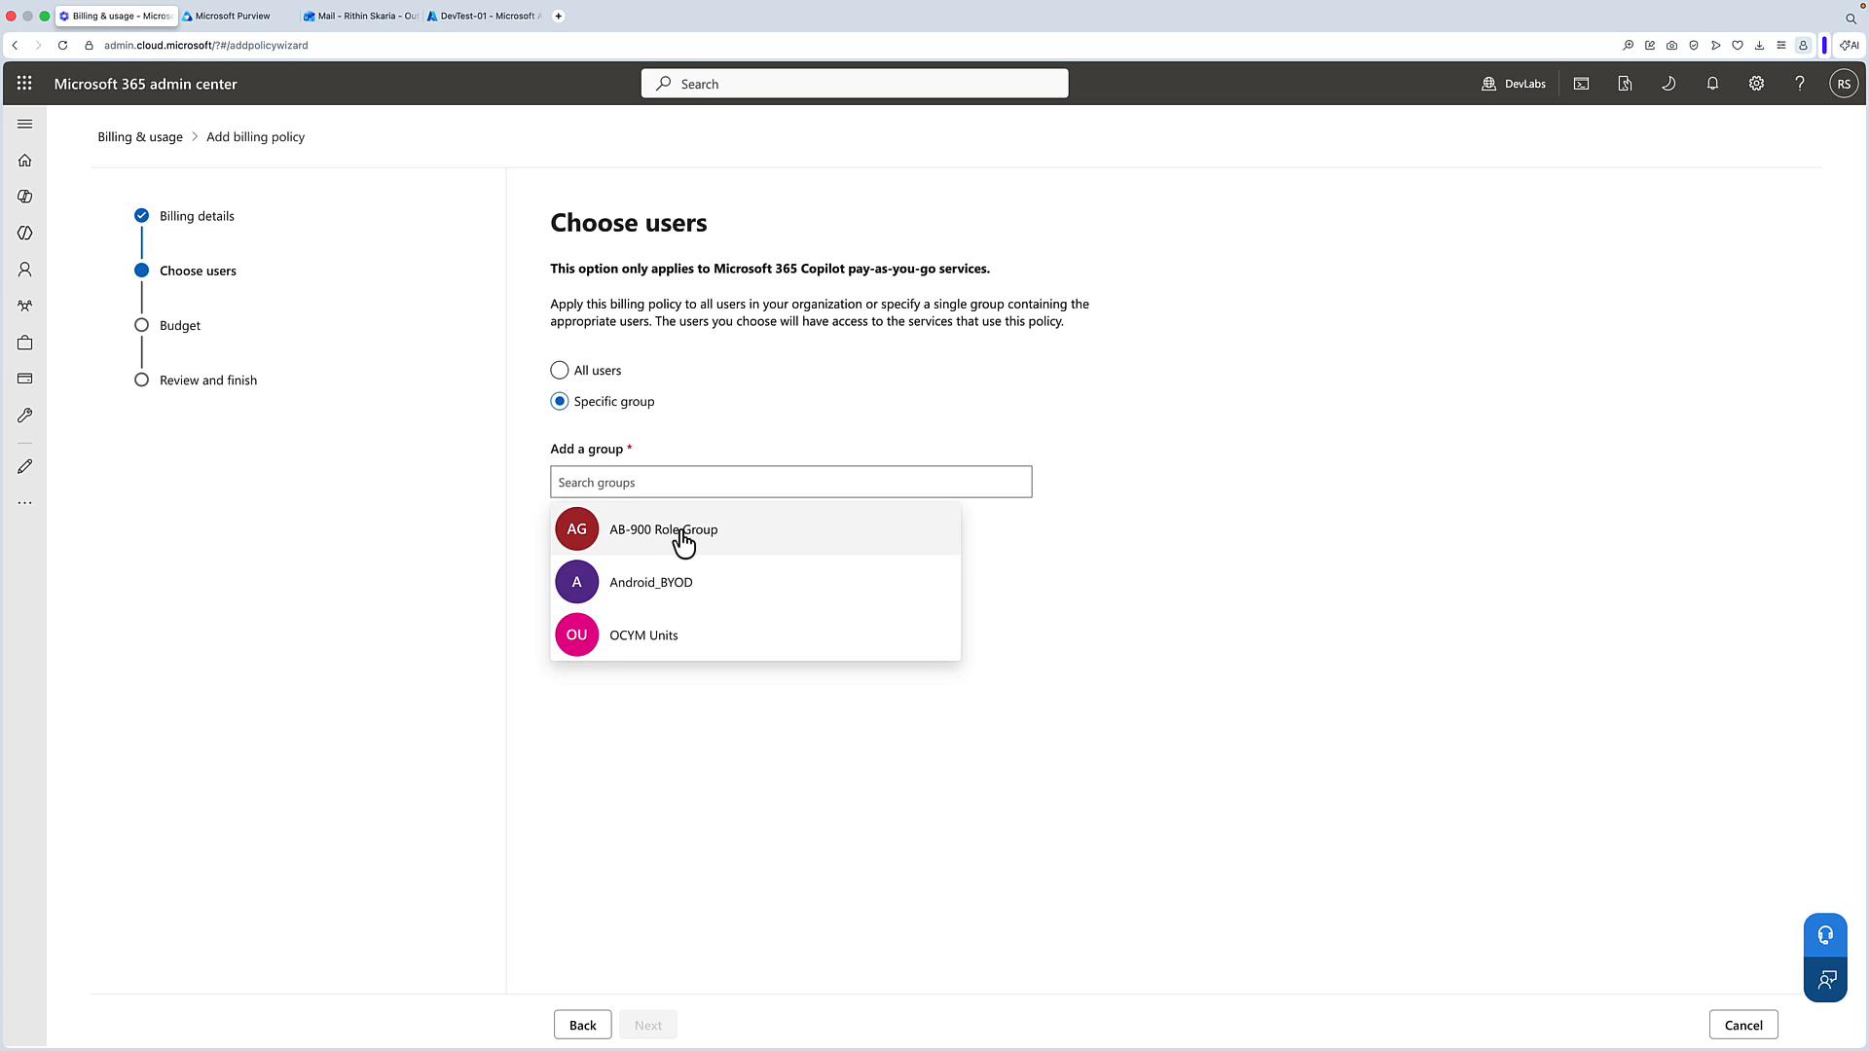Image resolution: width=1869 pixels, height=1051 pixels.
Task: Choose OCYM Units group from the list
Action: pyautogui.click(x=755, y=634)
